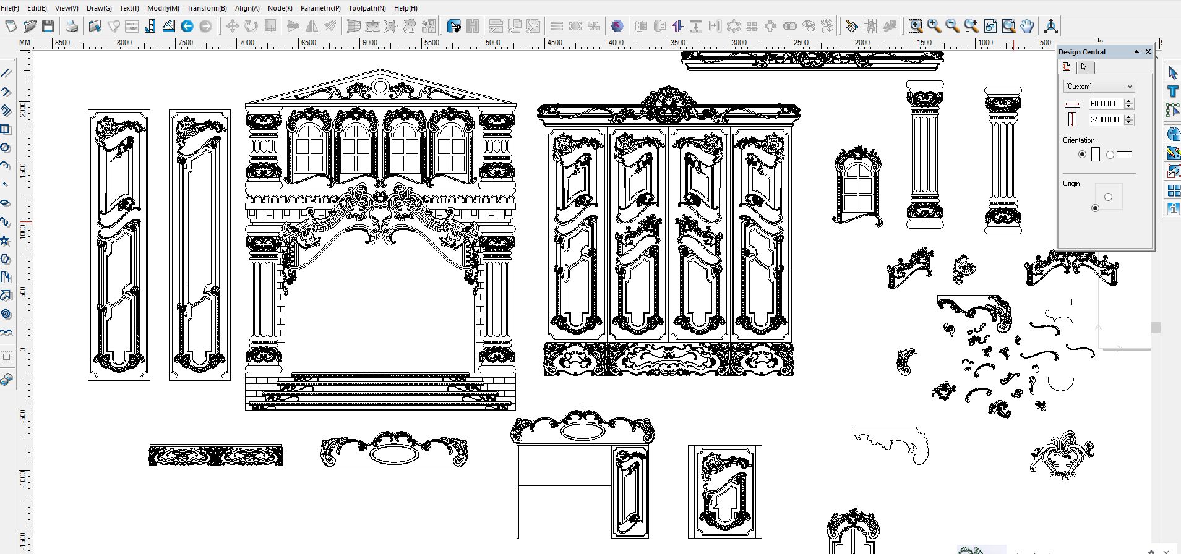Click the 3D axes view icon
The width and height of the screenshot is (1181, 554).
coord(1050,26)
